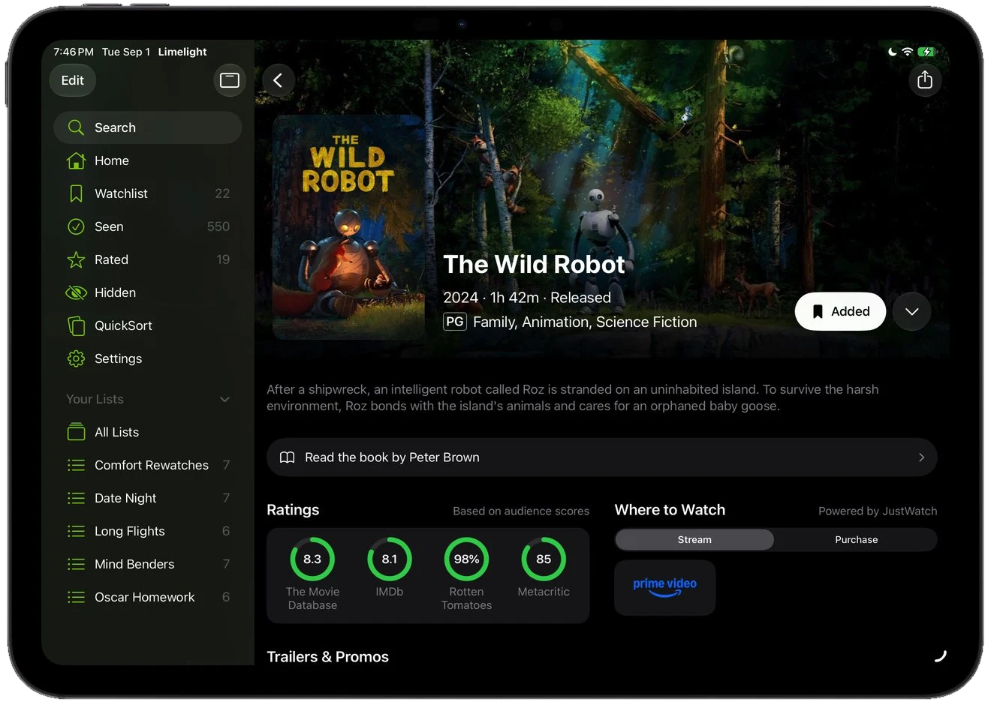
Task: Click Powered by JustWatch text
Action: click(x=878, y=511)
